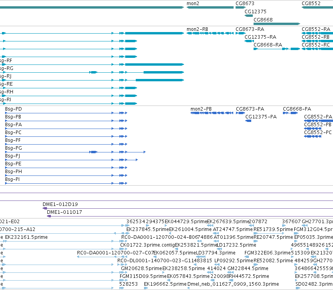Select the 528253 EST label
The height and width of the screenshot is (290, 333).
coord(128,284)
